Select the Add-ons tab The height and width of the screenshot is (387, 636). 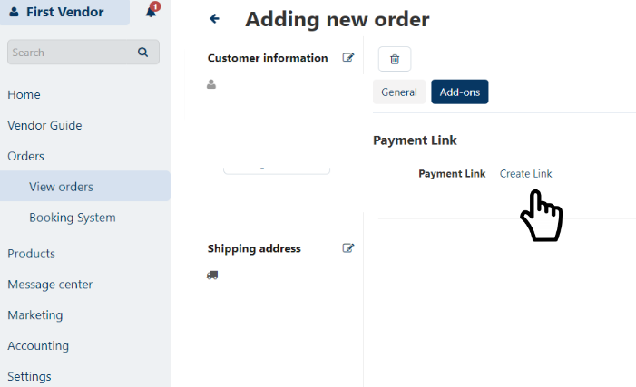point(460,92)
